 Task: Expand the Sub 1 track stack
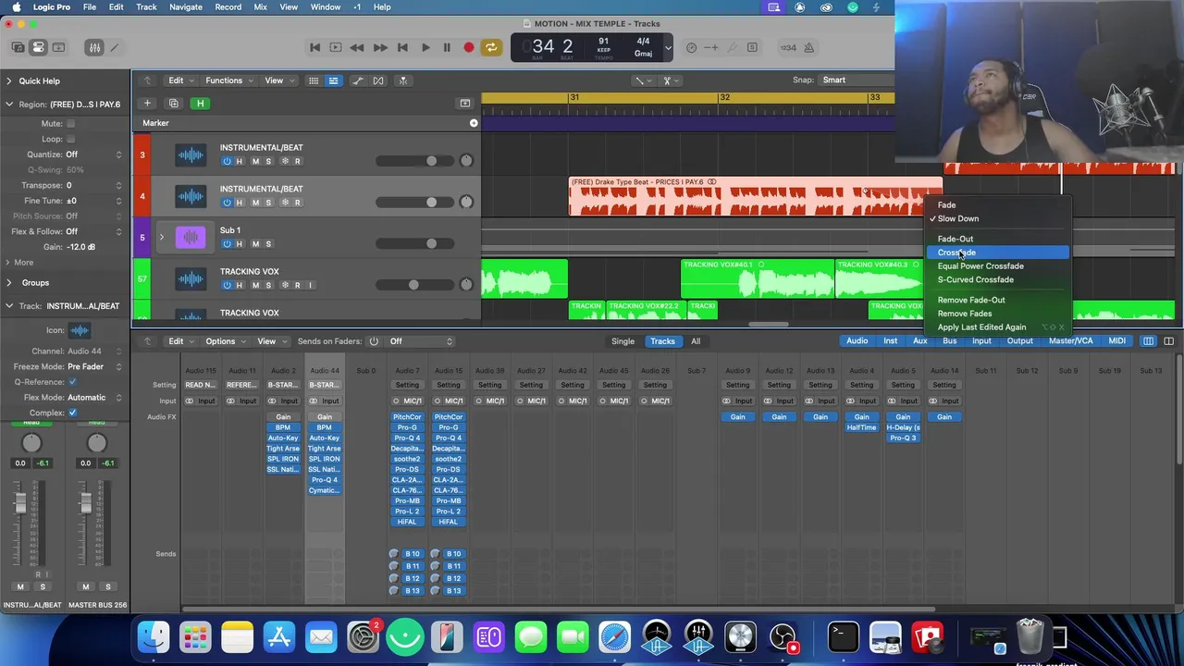161,238
